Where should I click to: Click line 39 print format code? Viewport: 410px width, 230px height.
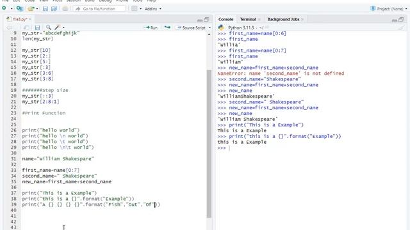coord(91,204)
